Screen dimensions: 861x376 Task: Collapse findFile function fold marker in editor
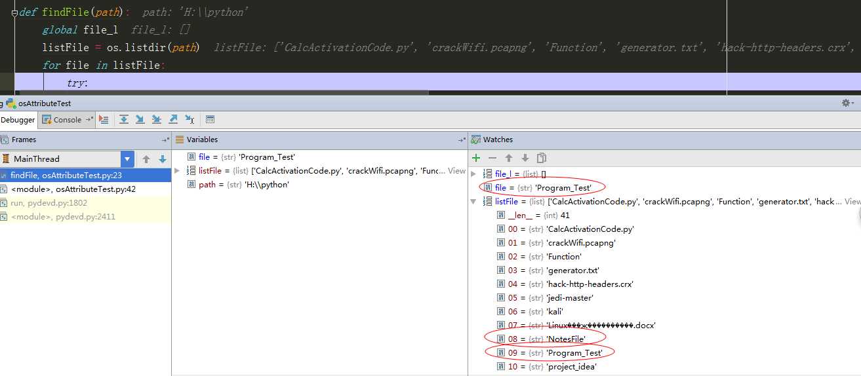click(x=14, y=12)
